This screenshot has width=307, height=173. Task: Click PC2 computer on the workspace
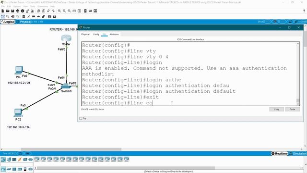click(x=18, y=112)
